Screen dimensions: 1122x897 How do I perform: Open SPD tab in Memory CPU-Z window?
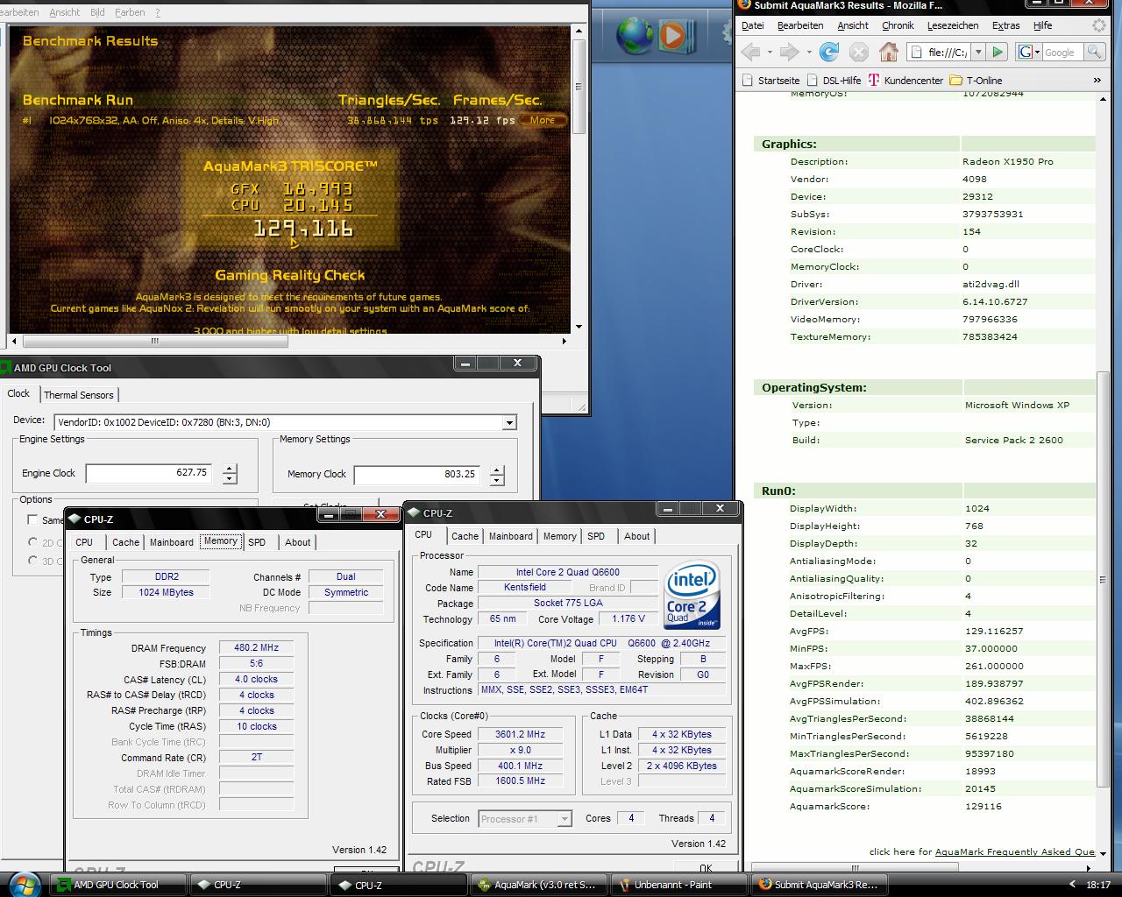257,542
